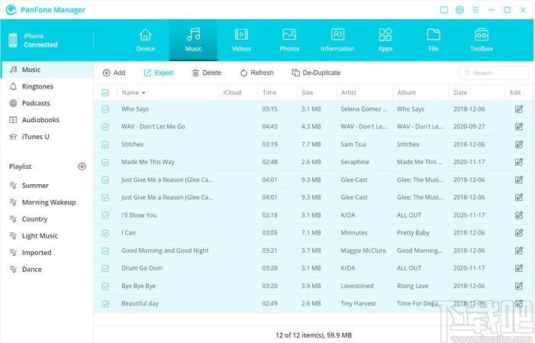Uncheck the I'll Show You checkbox
Image resolution: width=535 pixels, height=343 pixels.
point(105,215)
